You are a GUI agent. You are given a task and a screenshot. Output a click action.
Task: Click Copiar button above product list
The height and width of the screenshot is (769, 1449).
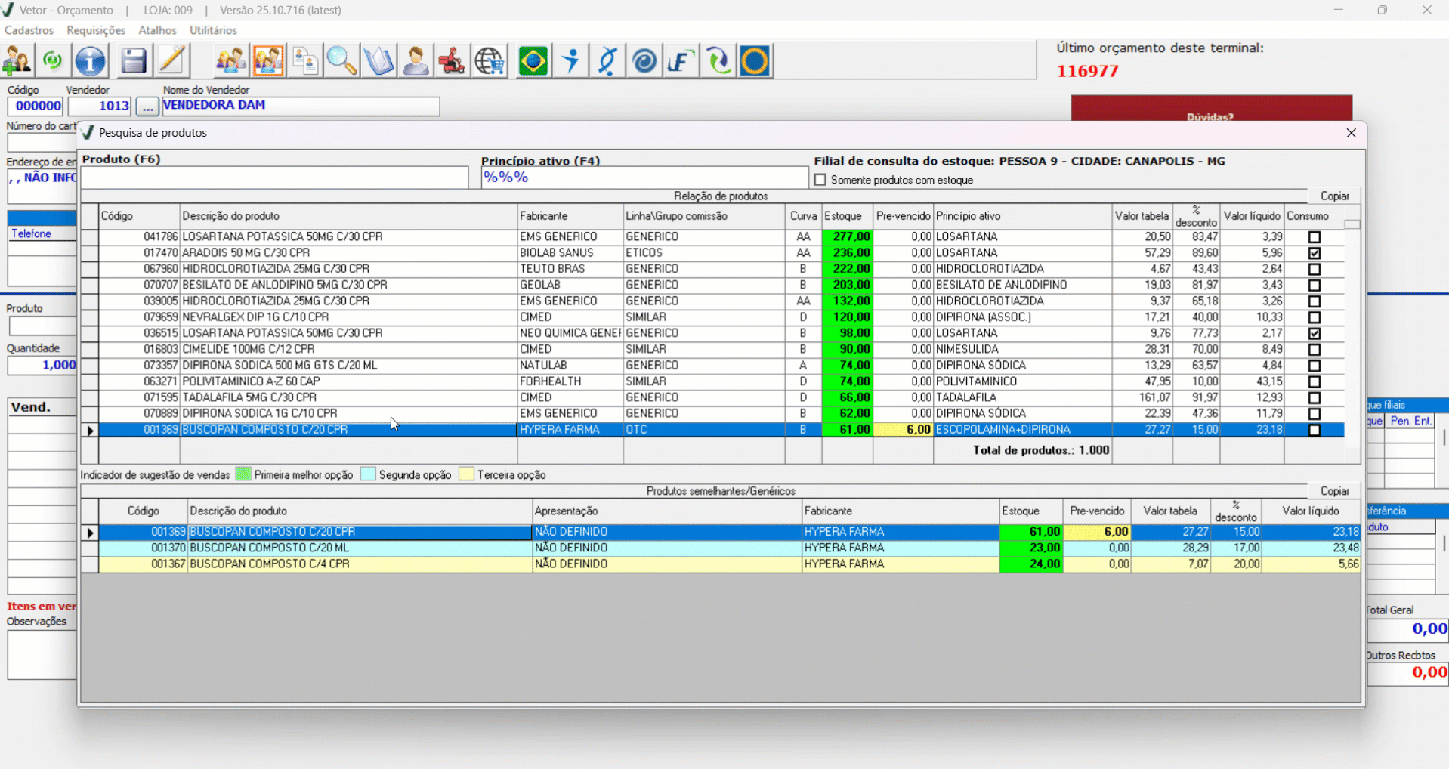[1334, 196]
